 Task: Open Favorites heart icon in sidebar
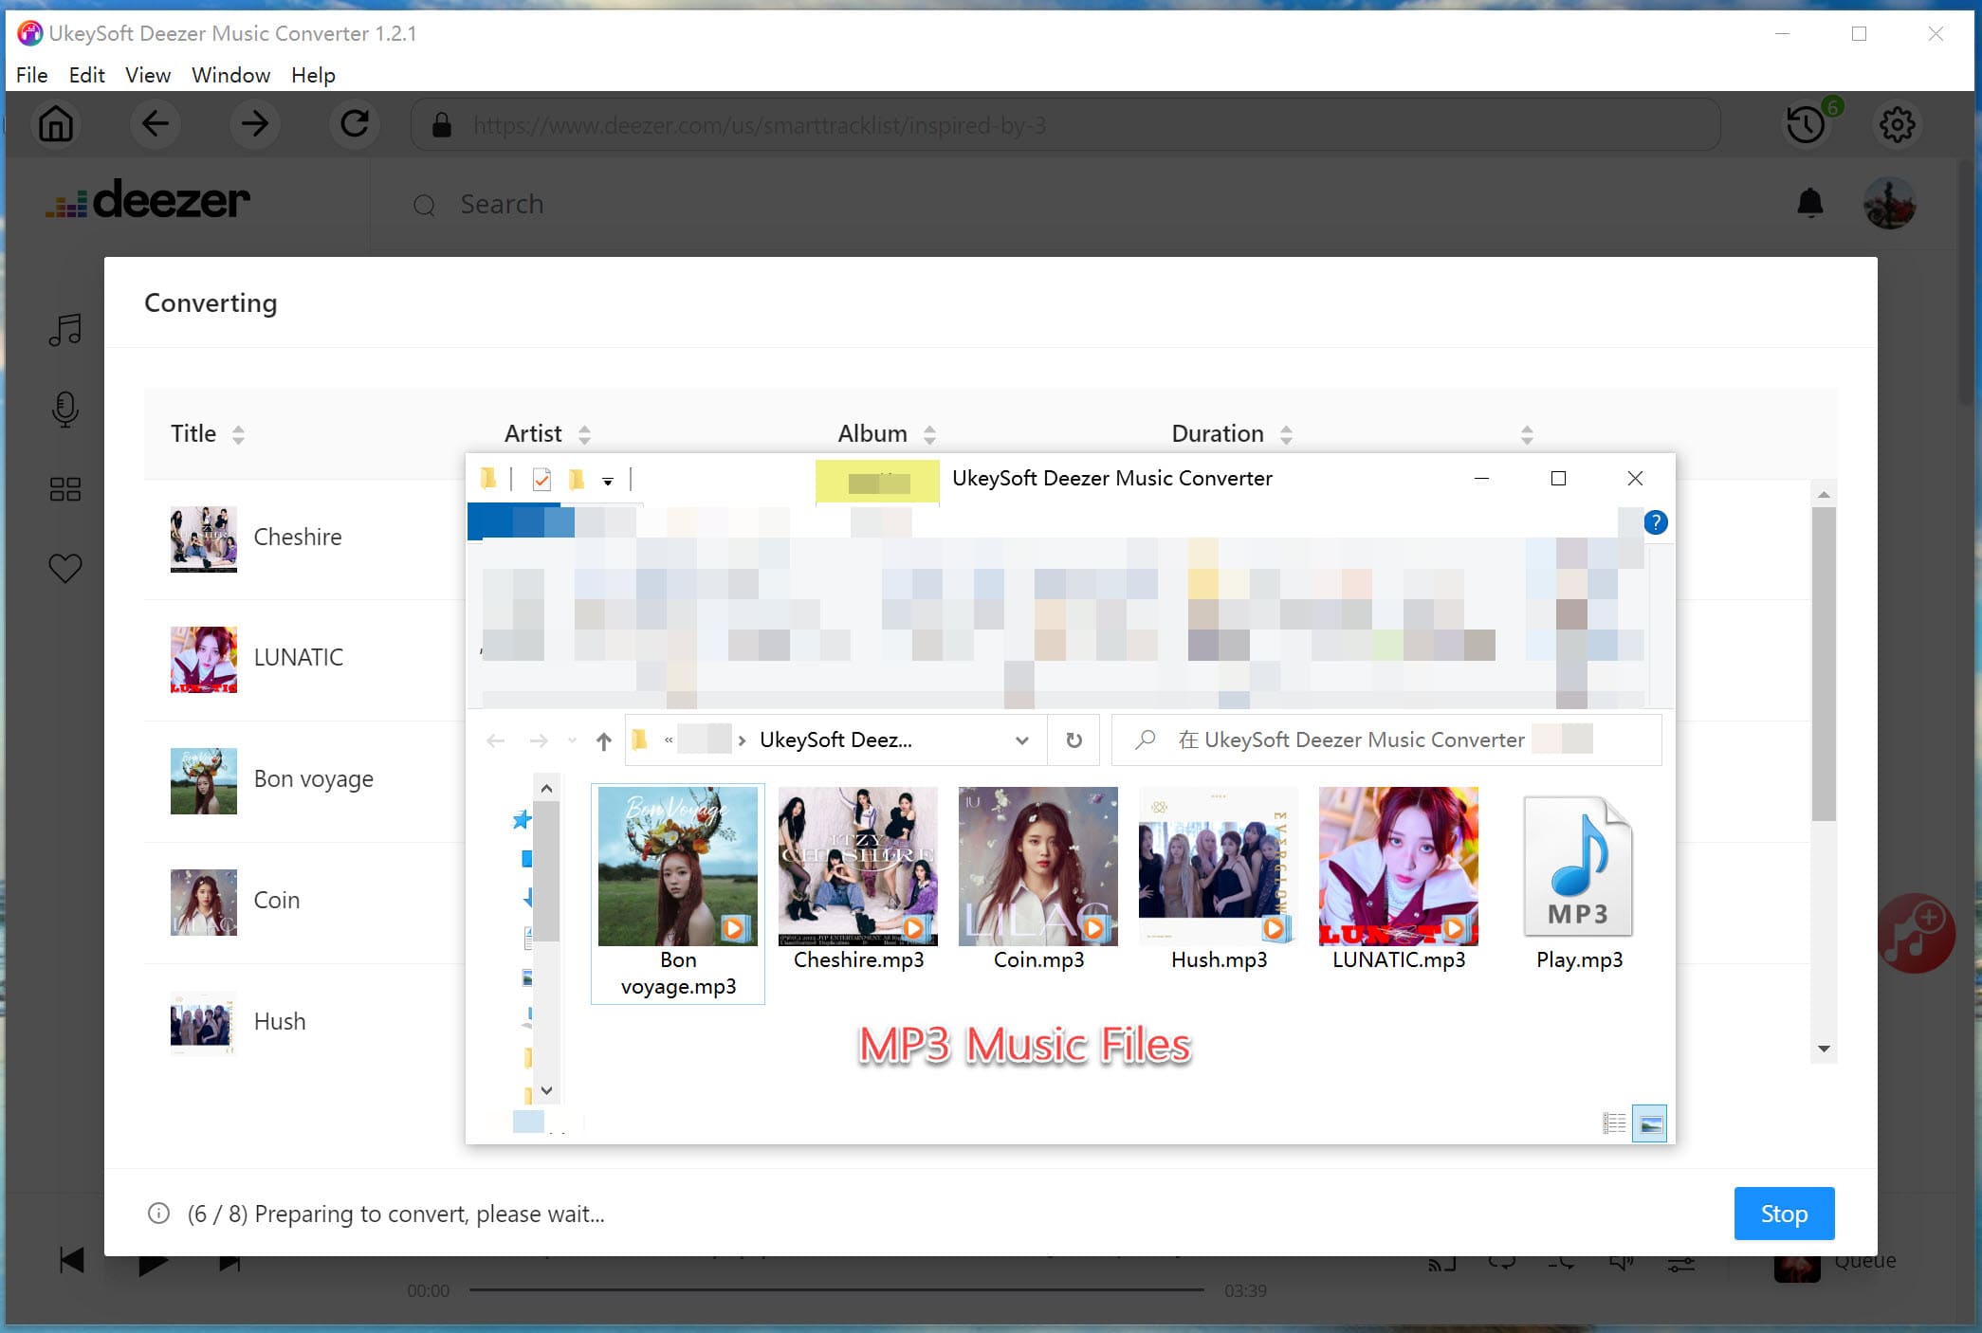[65, 568]
